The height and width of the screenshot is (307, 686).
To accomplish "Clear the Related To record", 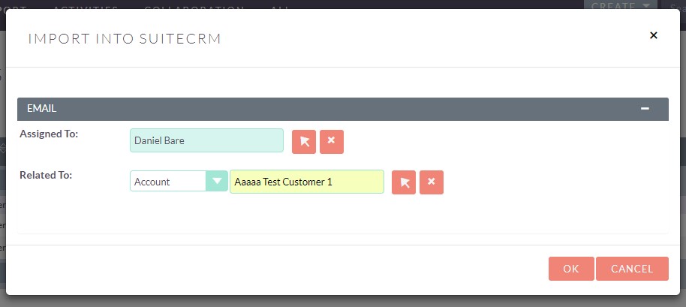I will click(x=432, y=182).
